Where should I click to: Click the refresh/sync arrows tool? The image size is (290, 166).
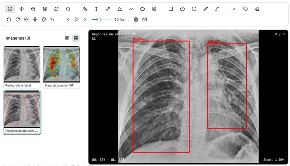coord(56,9)
